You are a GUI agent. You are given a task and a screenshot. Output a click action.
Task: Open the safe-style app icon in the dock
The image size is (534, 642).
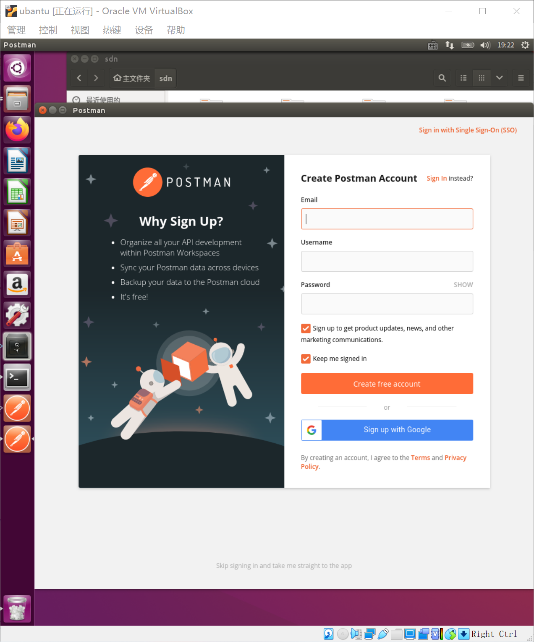(x=17, y=346)
